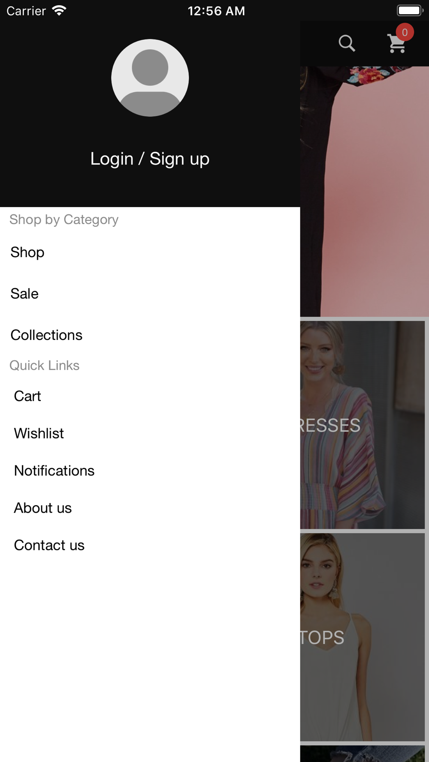Image resolution: width=429 pixels, height=762 pixels.
Task: Open the Wishlist quick link
Action: tap(150, 433)
